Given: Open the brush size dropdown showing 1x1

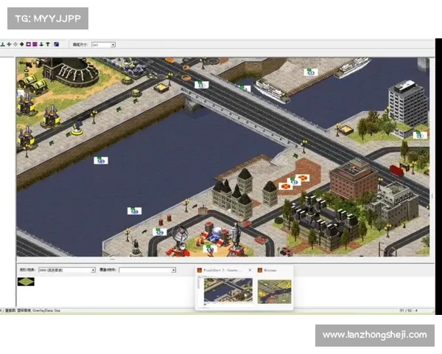Looking at the screenshot, I should click(x=103, y=44).
